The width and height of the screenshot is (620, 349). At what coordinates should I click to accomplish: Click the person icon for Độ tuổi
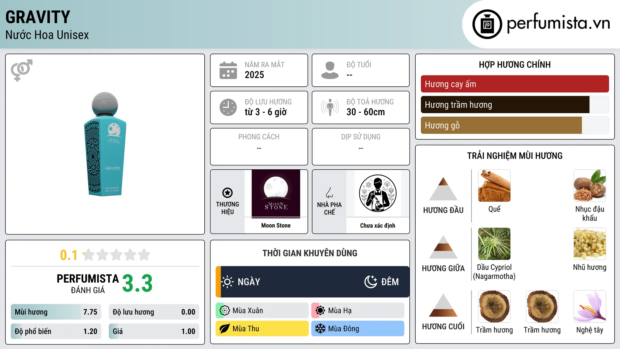[x=330, y=70]
